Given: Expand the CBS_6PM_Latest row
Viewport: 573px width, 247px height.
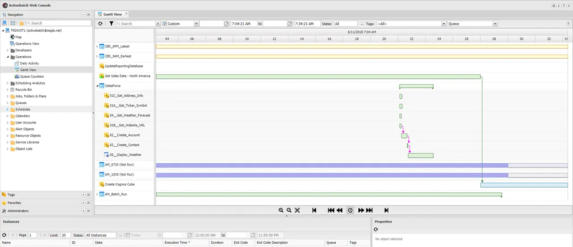Looking at the screenshot, I should coord(97,47).
